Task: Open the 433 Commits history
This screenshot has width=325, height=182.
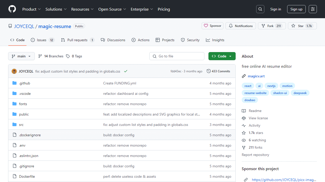Action: 218,71
